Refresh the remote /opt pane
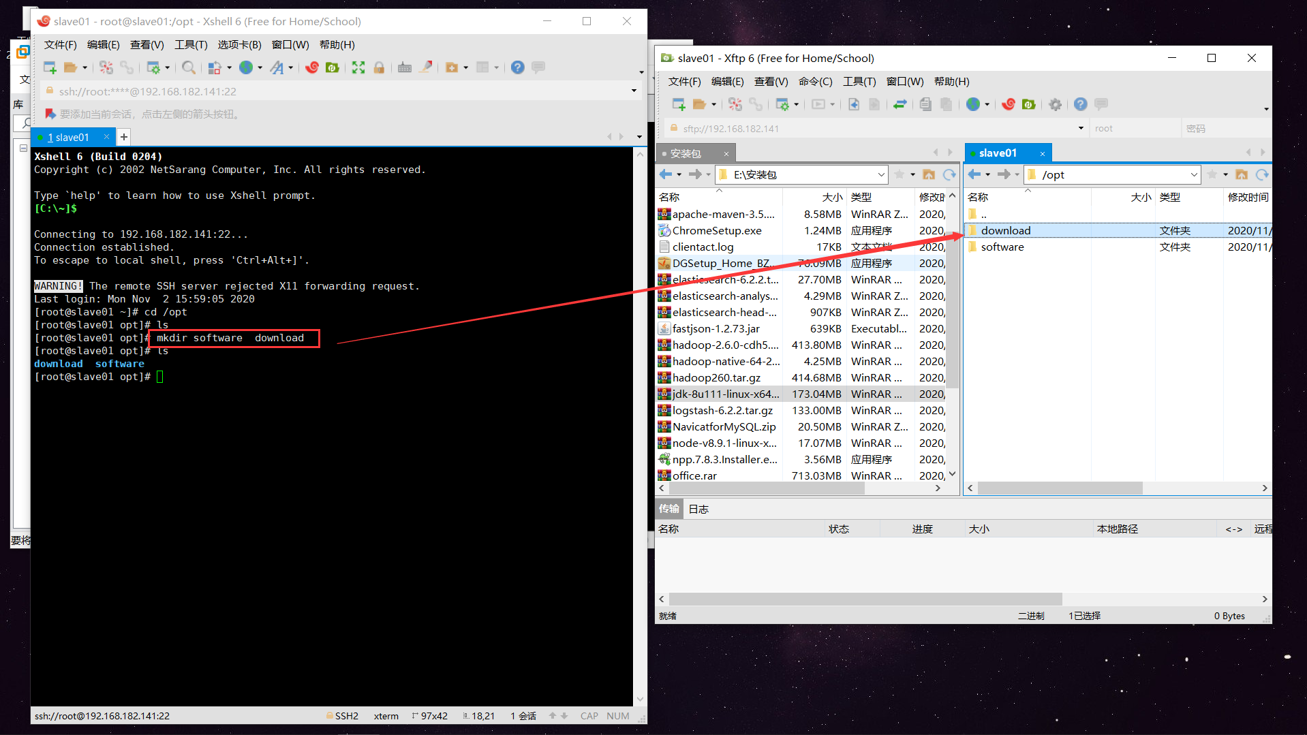Viewport: 1307px width, 735px height. coord(1262,175)
